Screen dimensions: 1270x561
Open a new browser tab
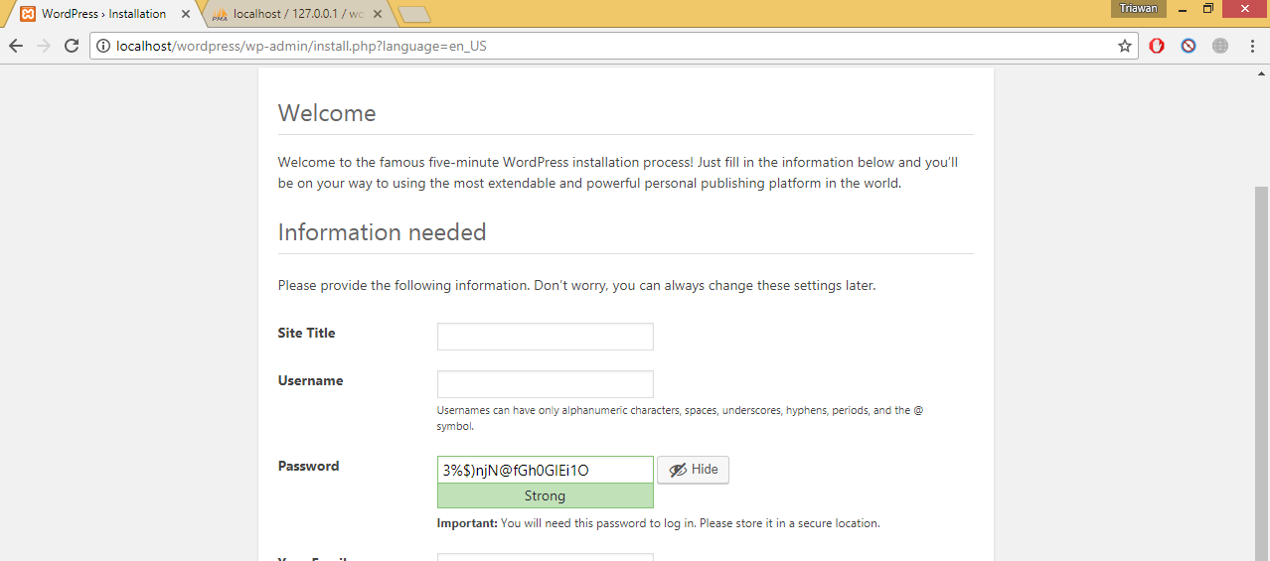(x=413, y=14)
